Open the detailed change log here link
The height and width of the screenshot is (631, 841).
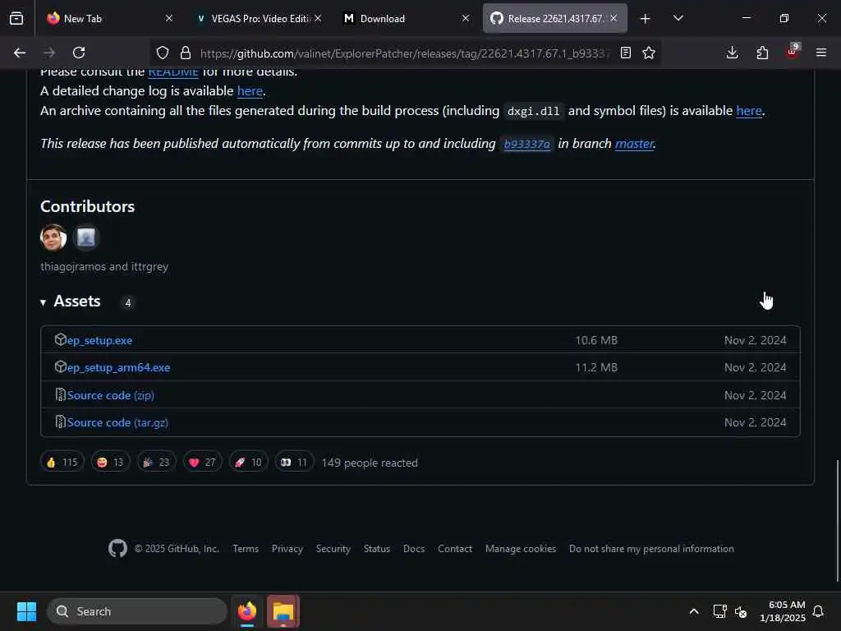(x=250, y=91)
